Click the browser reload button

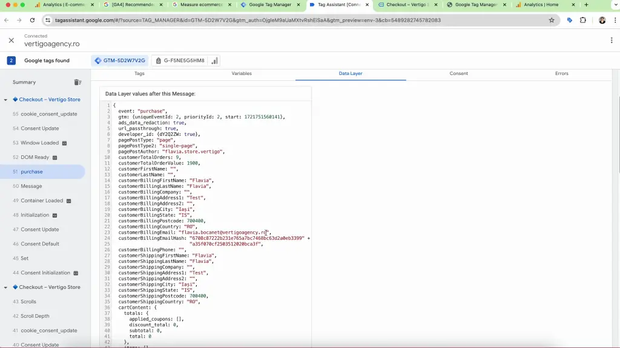33,20
